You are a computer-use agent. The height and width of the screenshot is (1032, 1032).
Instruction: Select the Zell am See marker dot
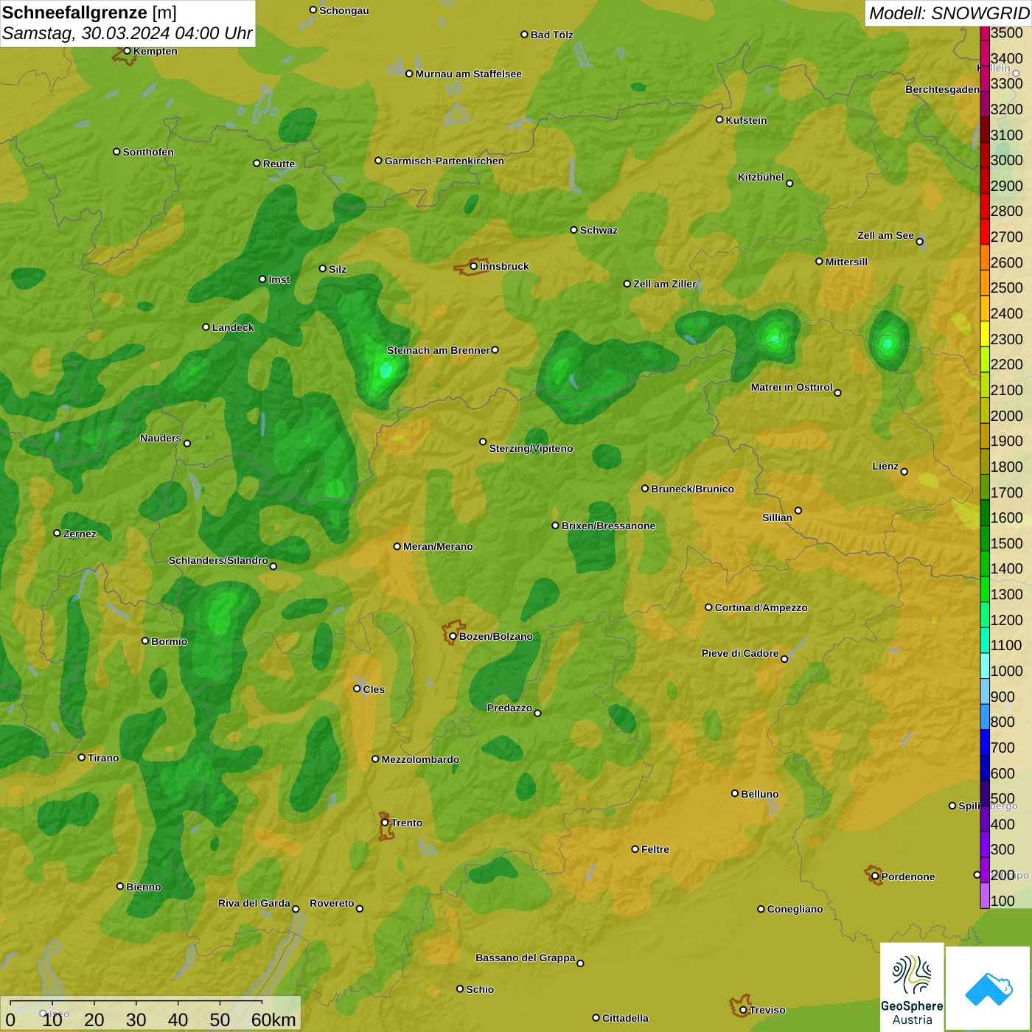pos(919,241)
